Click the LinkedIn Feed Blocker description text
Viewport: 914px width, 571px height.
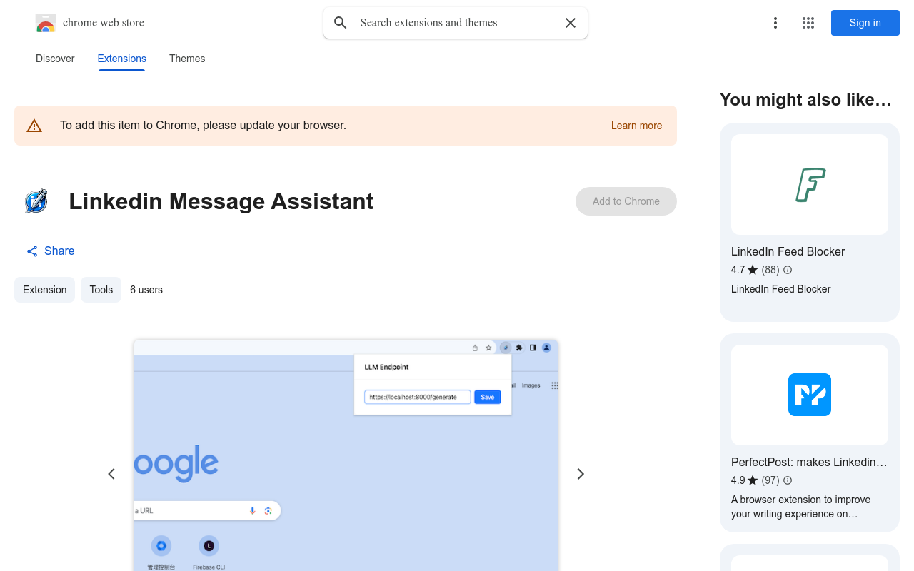pos(781,289)
